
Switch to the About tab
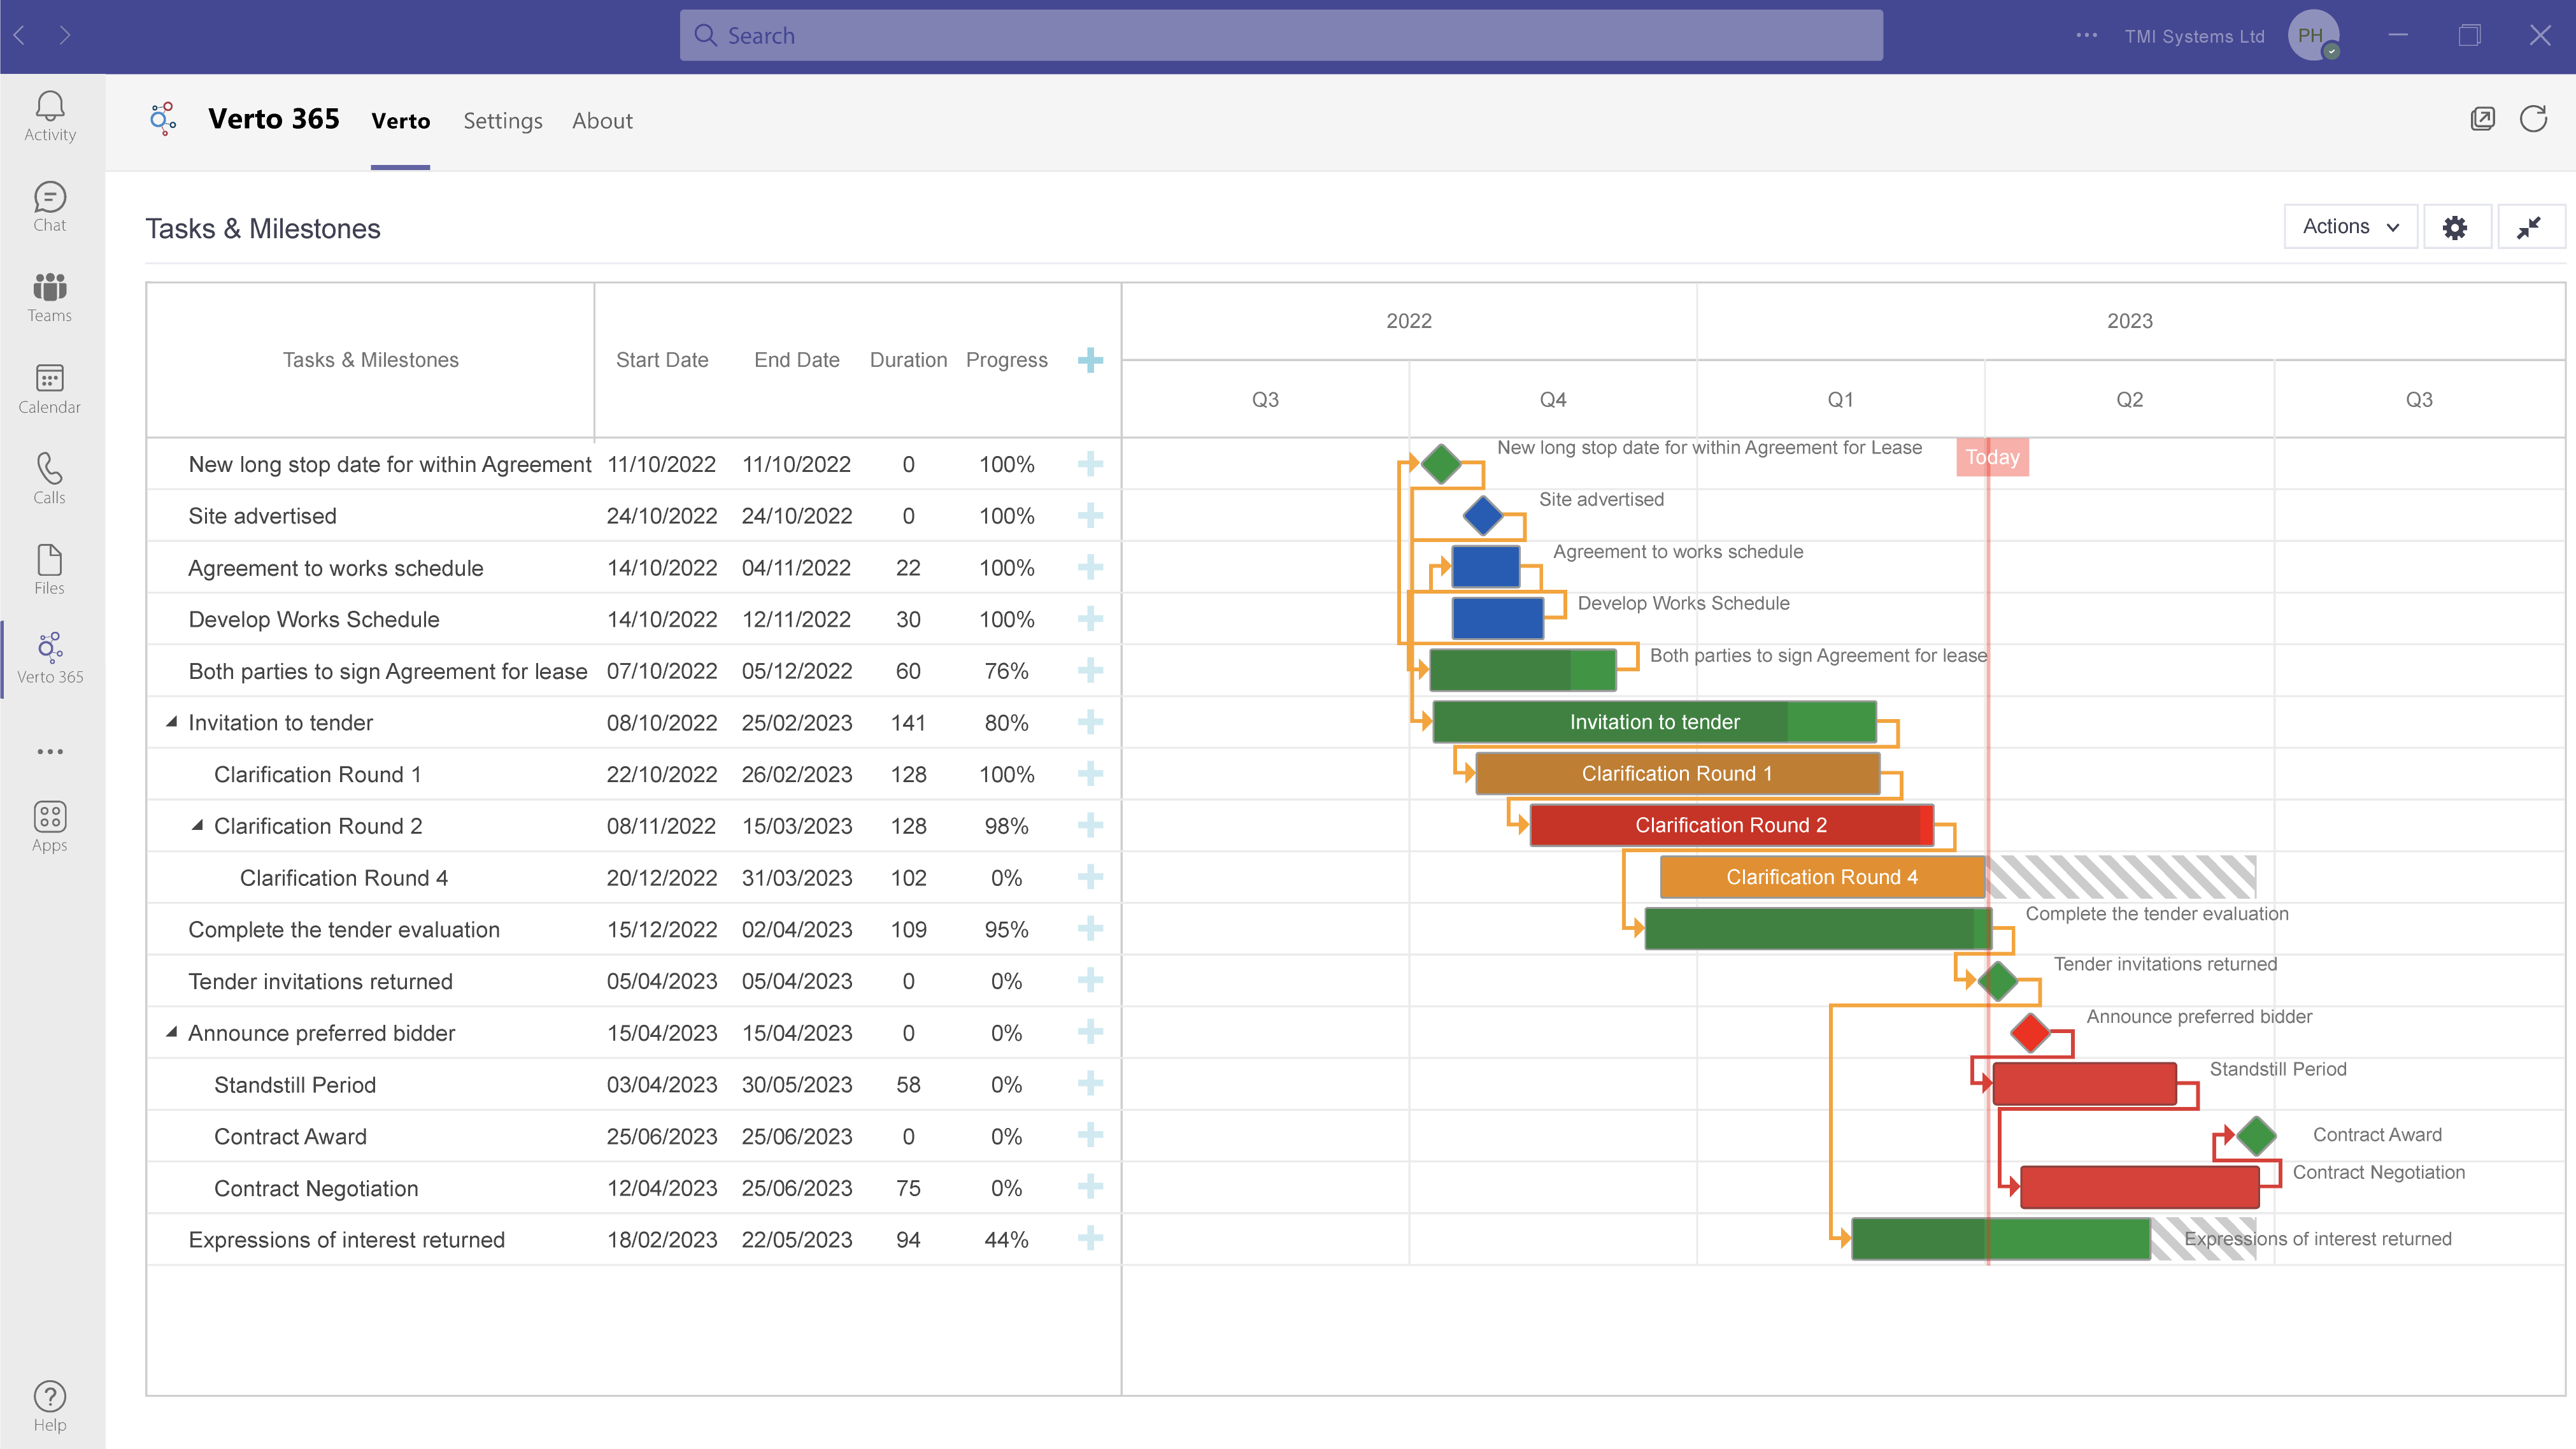point(602,121)
